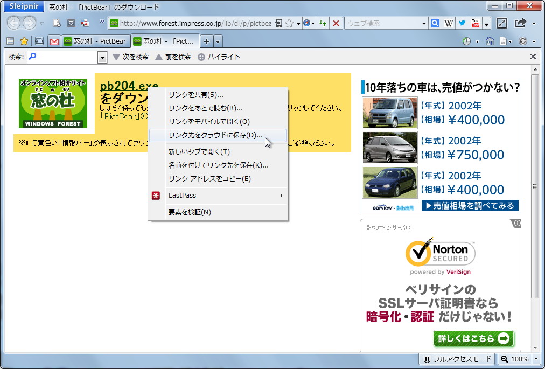Click the Twitter bird toolbar icon
Viewport: 545px width, 369px height.
[462, 23]
